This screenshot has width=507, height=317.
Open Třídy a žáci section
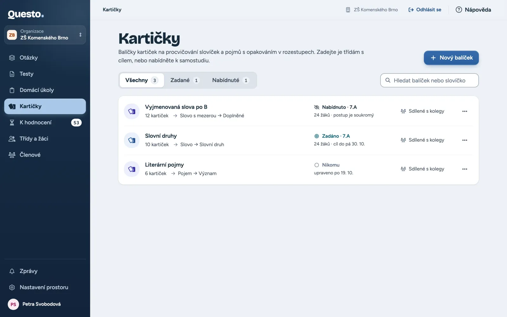click(45, 139)
